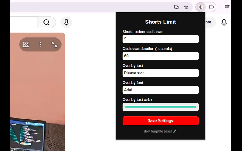The image size is (242, 151).
Task: Open the media control playlist icon
Action: pos(227,7)
